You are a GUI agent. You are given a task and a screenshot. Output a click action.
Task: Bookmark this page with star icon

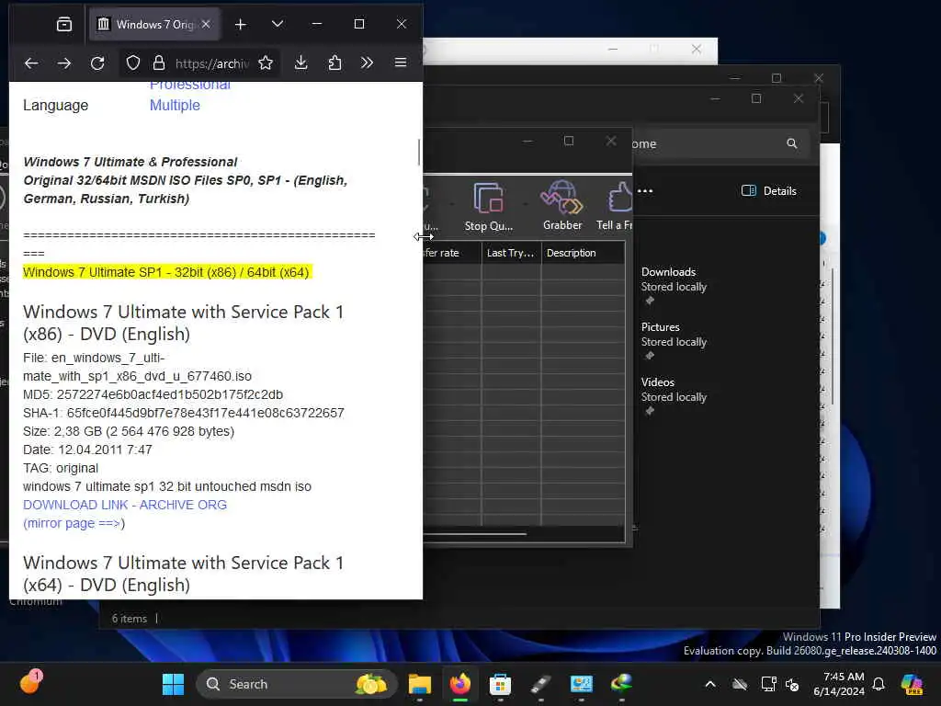pyautogui.click(x=266, y=63)
